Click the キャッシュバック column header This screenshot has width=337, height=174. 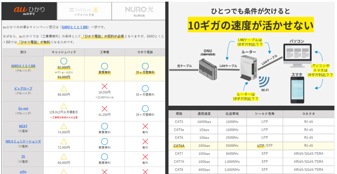pos(64,52)
